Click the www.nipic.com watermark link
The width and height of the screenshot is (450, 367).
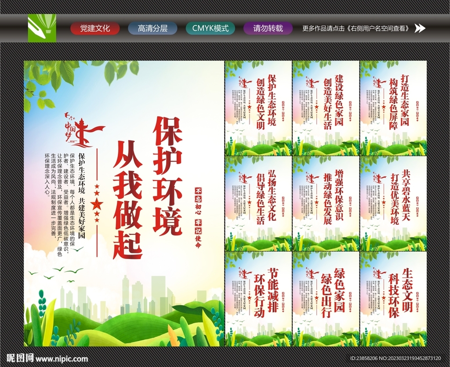point(62,359)
